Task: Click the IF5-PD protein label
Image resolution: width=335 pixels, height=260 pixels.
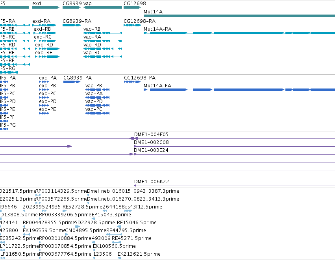Action: (x=8, y=101)
